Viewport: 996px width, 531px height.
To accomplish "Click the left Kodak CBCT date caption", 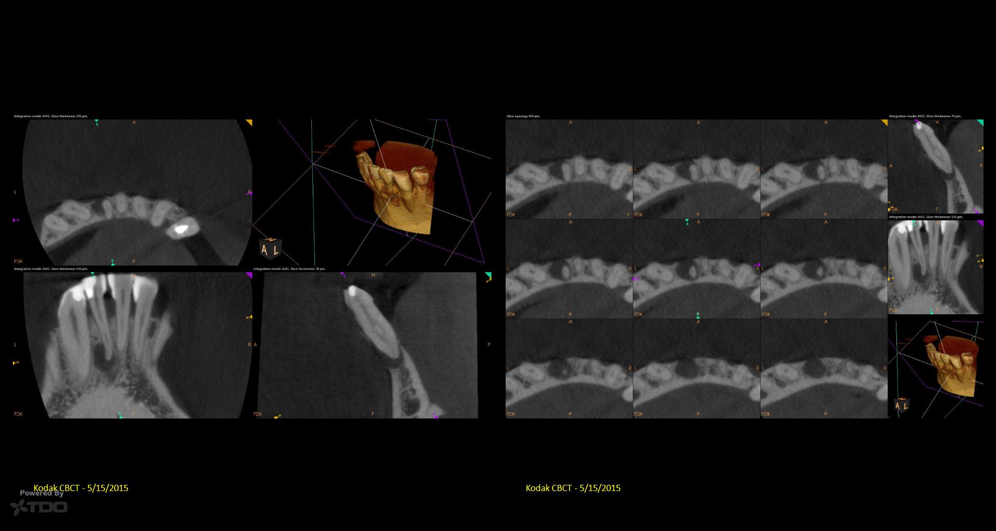I will click(x=80, y=488).
